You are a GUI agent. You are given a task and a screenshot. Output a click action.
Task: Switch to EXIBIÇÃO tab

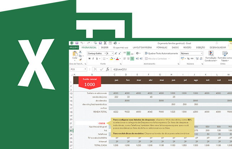(201, 48)
